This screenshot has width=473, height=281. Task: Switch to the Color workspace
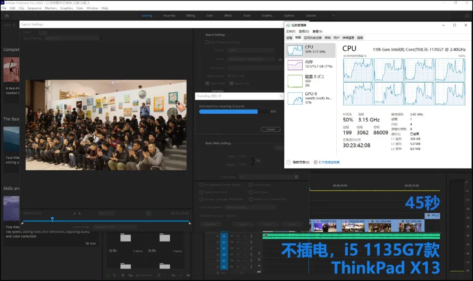tap(210, 16)
